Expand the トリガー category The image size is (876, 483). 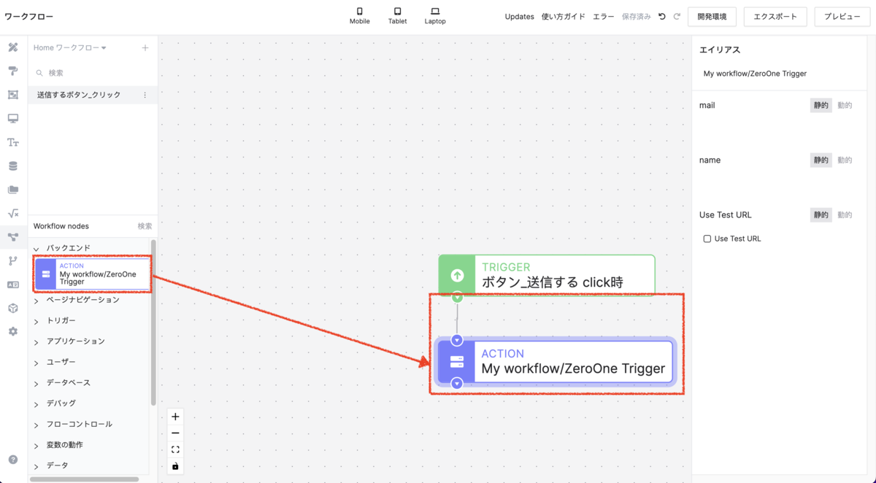36,321
